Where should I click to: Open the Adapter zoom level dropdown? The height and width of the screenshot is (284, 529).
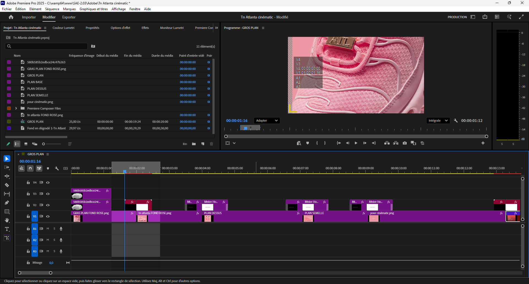pyautogui.click(x=267, y=121)
